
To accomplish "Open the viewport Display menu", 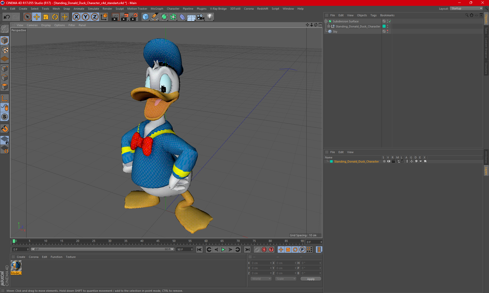I will (46, 25).
